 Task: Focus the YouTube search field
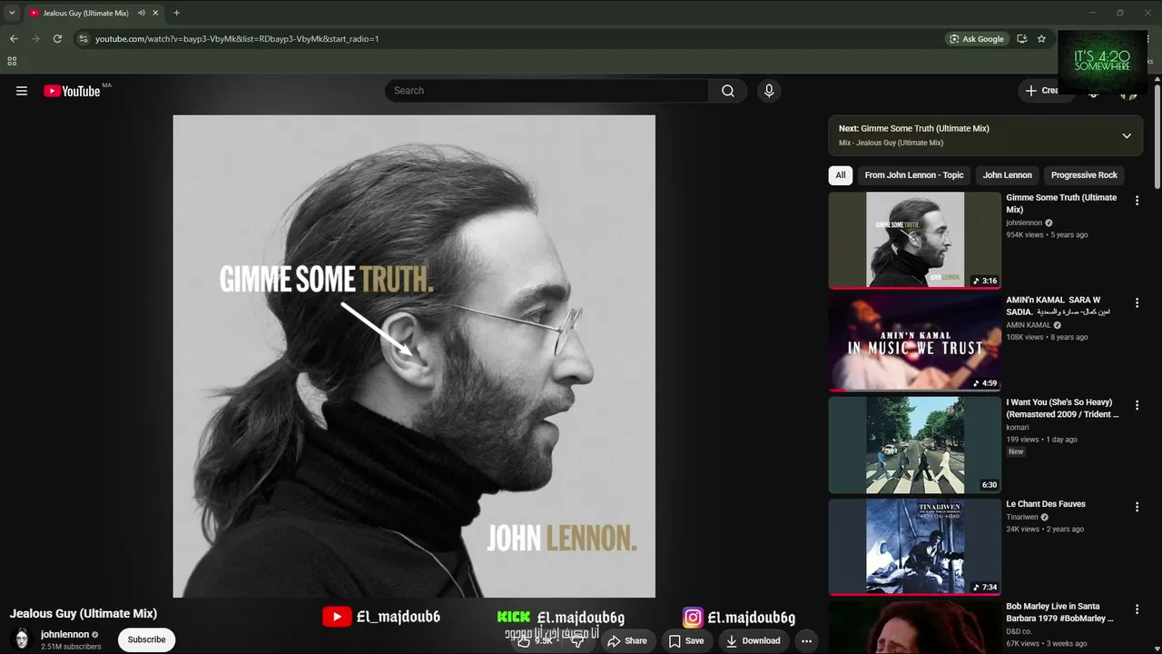pyautogui.click(x=547, y=91)
